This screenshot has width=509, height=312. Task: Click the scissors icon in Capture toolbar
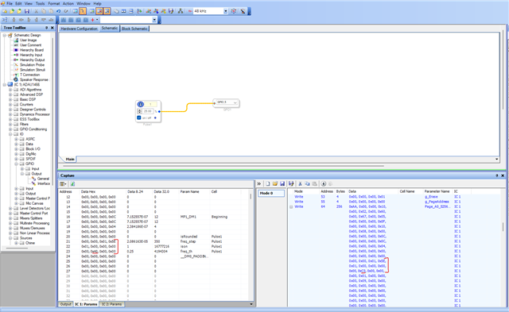click(301, 183)
